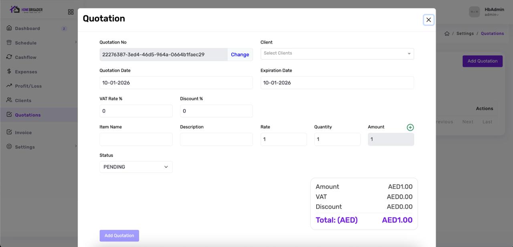Click the HbAdmin user avatar

(x=474, y=12)
